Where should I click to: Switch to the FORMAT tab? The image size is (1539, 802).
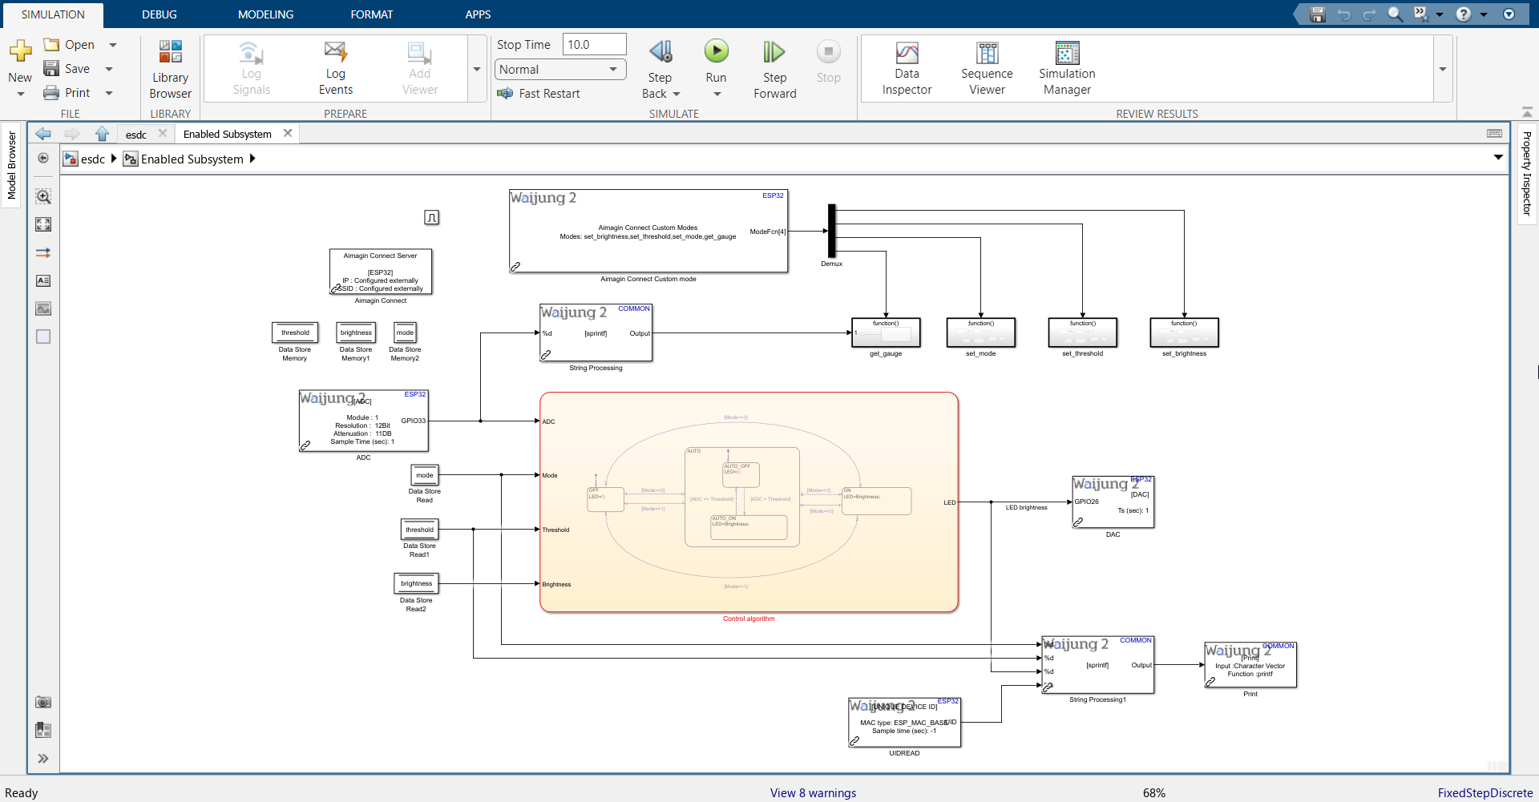click(371, 14)
